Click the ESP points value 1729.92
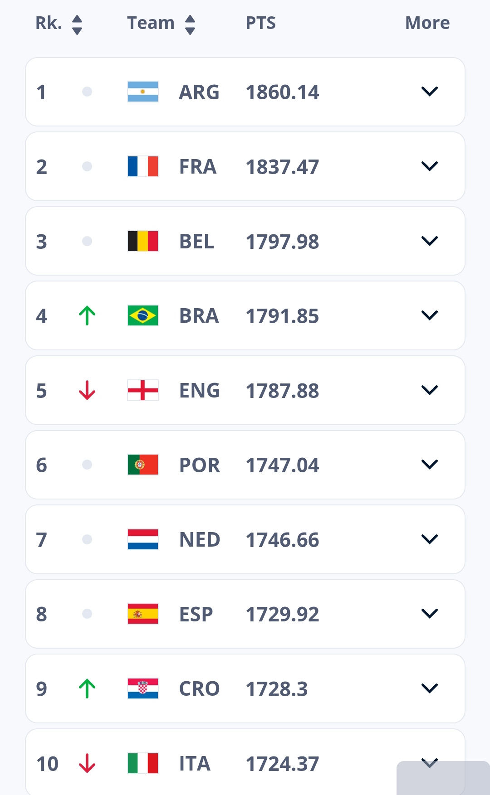490x795 pixels. coord(282,615)
